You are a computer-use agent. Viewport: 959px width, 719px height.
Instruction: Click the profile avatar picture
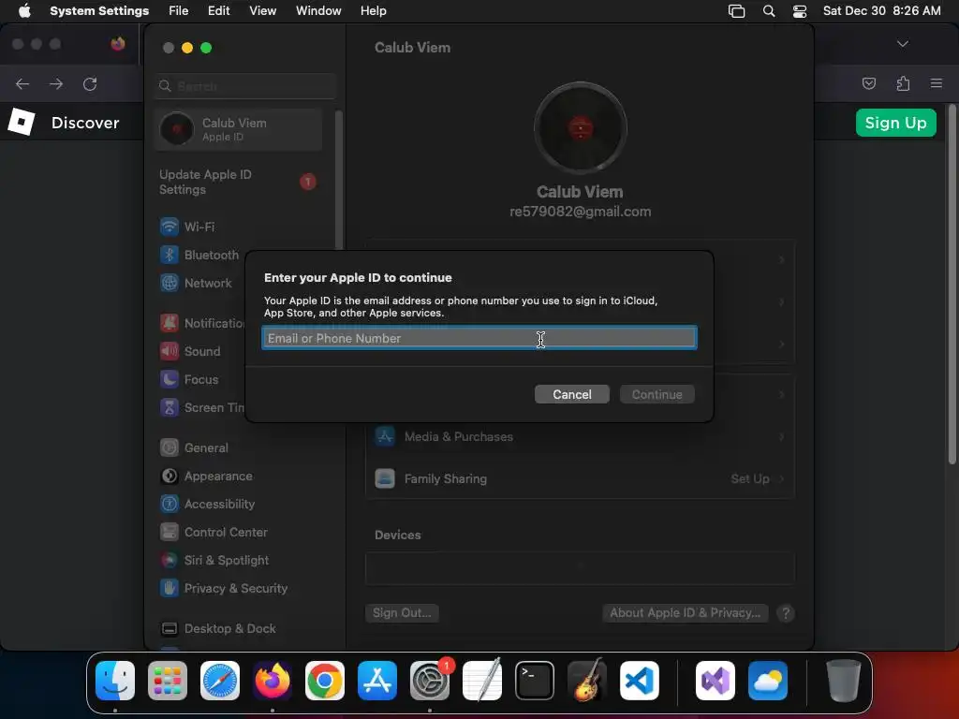coord(580,128)
